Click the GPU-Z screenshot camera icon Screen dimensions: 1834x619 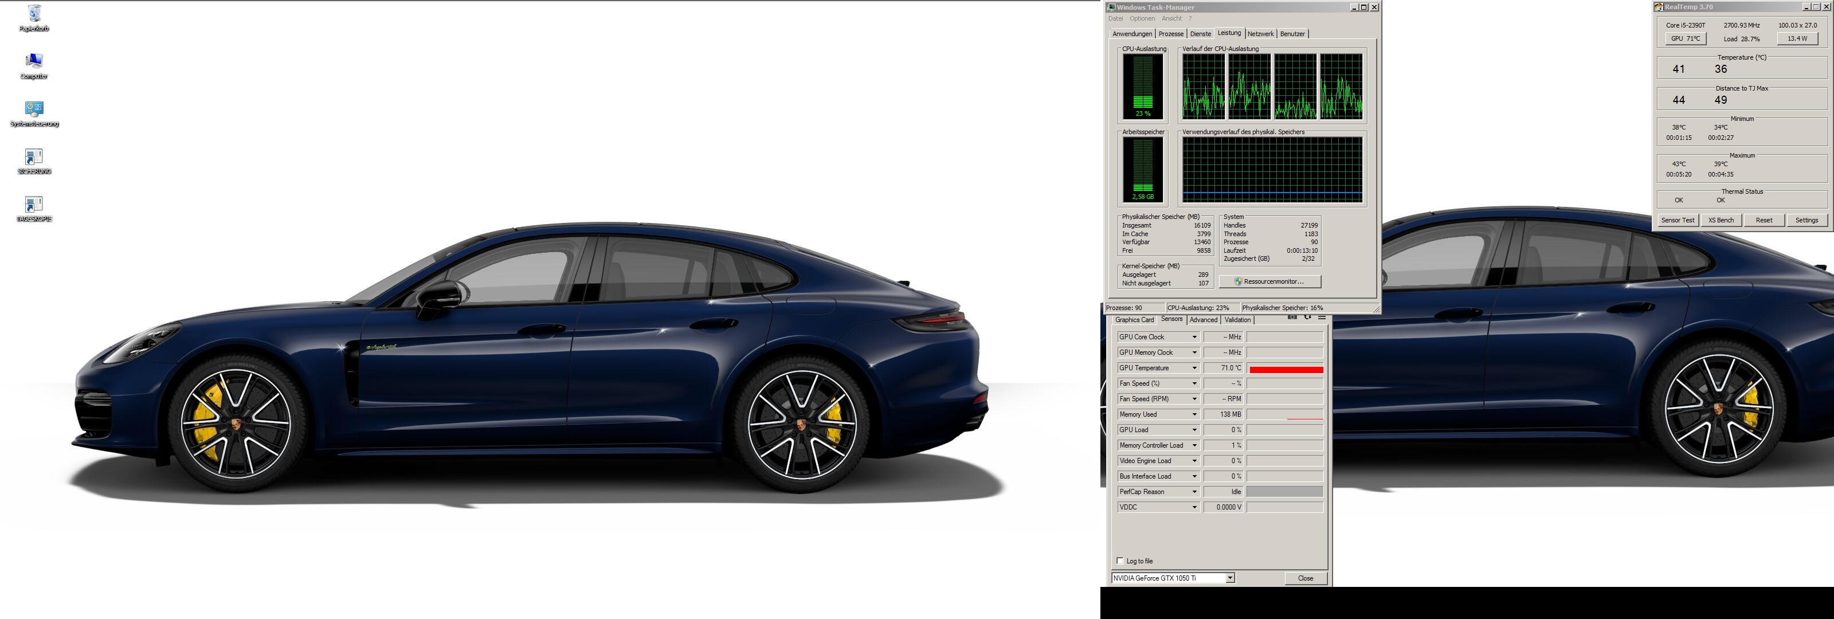[x=1292, y=317]
